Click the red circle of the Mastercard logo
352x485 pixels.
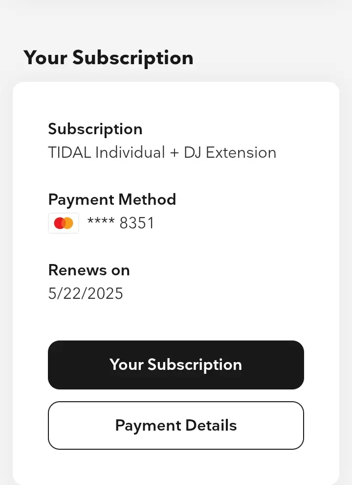pos(59,223)
